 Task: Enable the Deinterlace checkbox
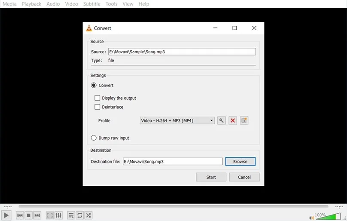(97, 107)
